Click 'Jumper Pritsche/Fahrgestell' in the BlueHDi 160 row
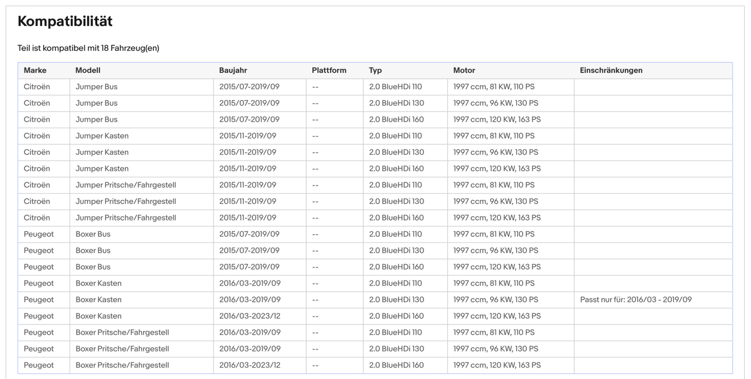The width and height of the screenshot is (751, 379). [x=126, y=218]
